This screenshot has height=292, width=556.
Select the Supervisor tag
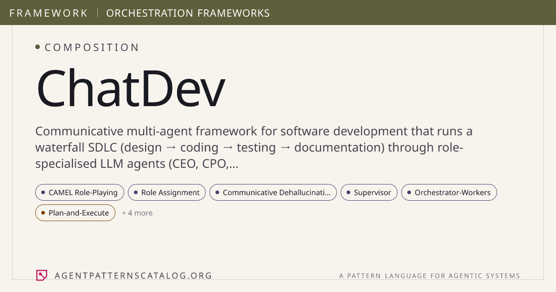pyautogui.click(x=369, y=192)
